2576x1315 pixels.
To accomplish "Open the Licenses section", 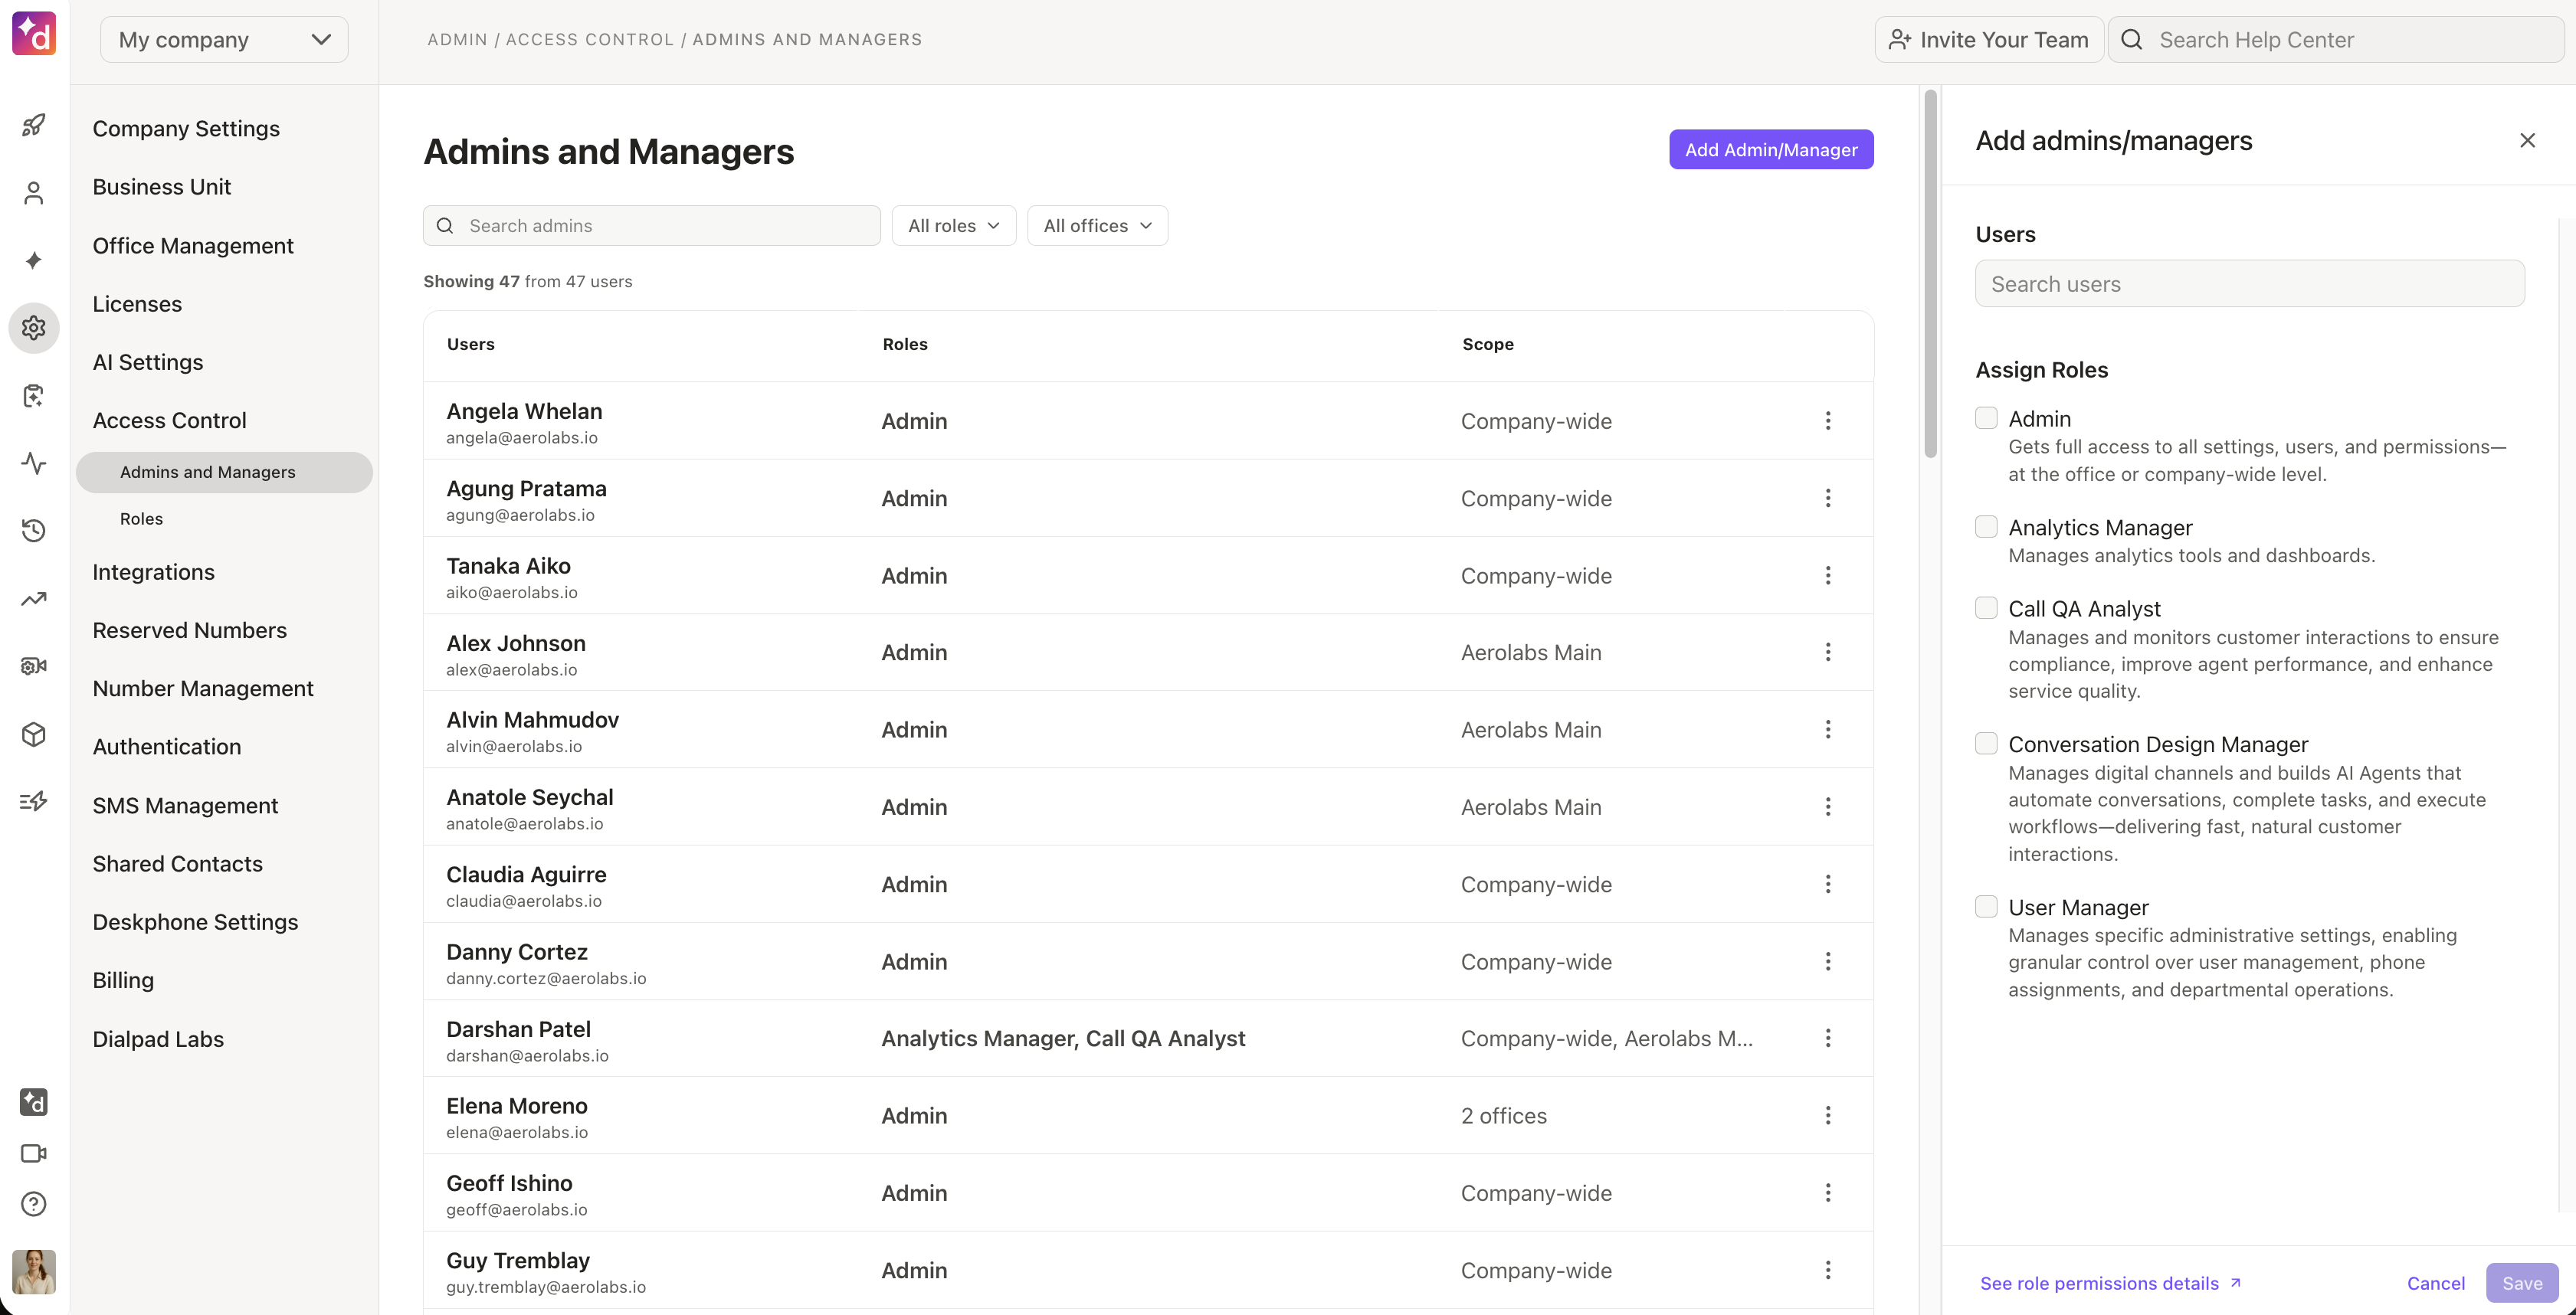I will click(x=137, y=304).
